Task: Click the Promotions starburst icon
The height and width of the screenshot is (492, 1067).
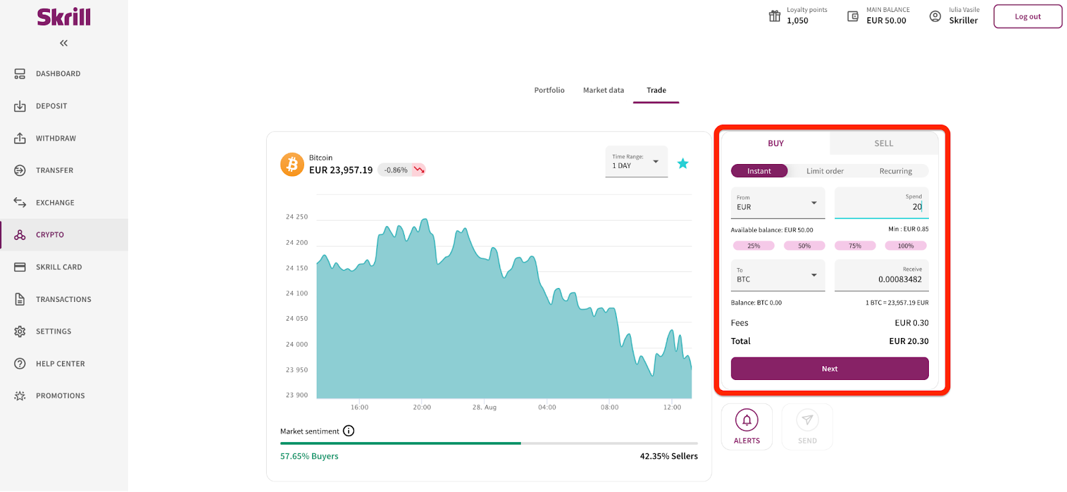Action: pos(20,396)
